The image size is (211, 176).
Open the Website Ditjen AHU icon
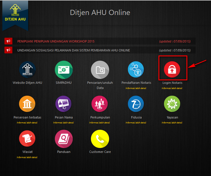(27, 70)
